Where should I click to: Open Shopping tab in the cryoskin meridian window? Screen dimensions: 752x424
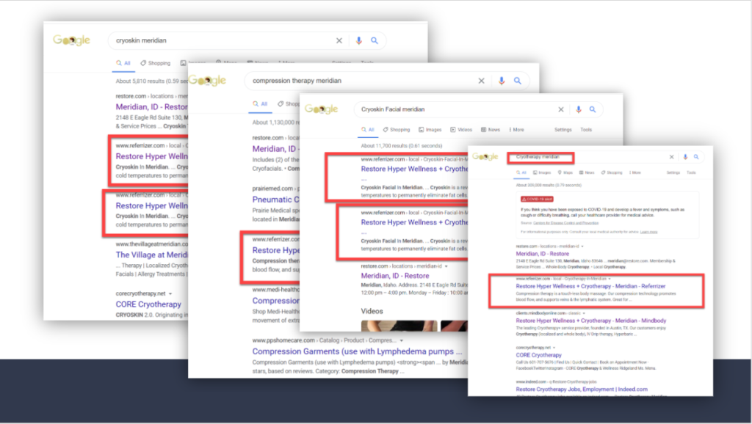pyautogui.click(x=156, y=64)
